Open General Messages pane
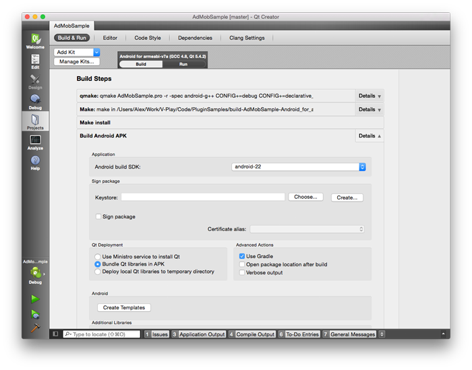 349,334
